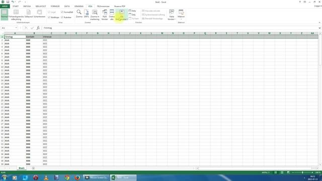Collapse the ribbon with the arrow
Screen dimensions: 322x181
[x=319, y=22]
